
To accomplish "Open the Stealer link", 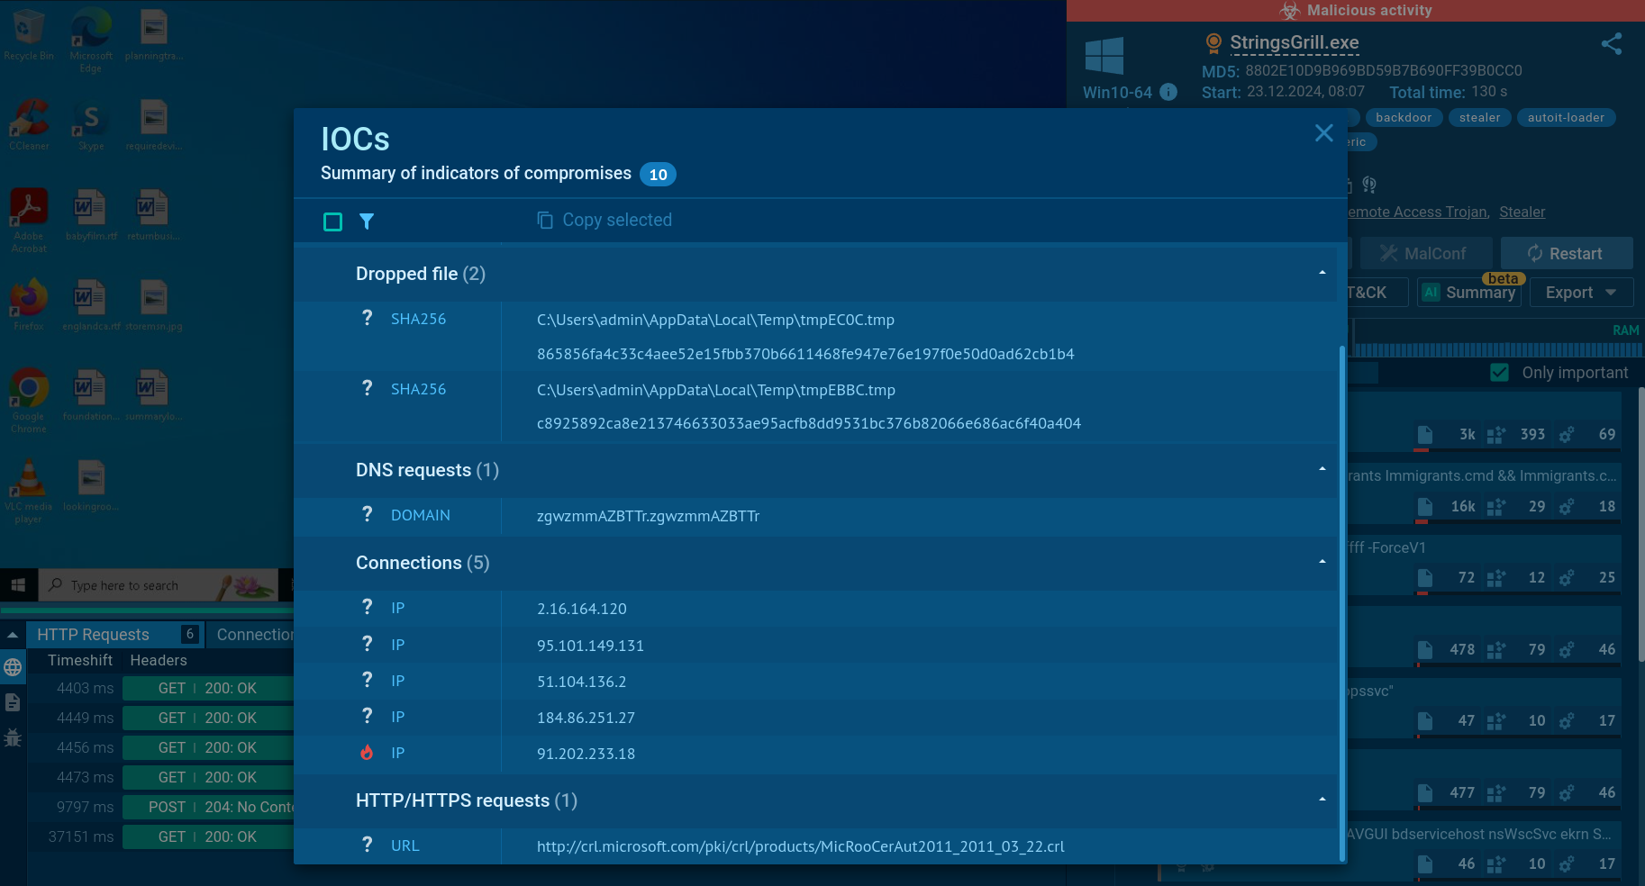I will (1522, 212).
